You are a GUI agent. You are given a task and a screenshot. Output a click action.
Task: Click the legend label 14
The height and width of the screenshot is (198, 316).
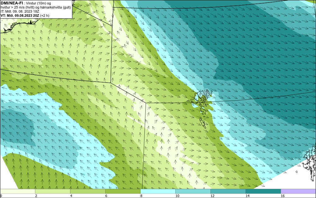tap(247, 196)
